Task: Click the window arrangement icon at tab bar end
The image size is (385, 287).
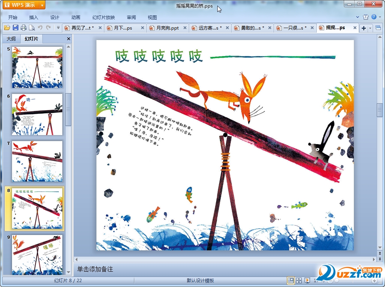Action: [x=378, y=28]
